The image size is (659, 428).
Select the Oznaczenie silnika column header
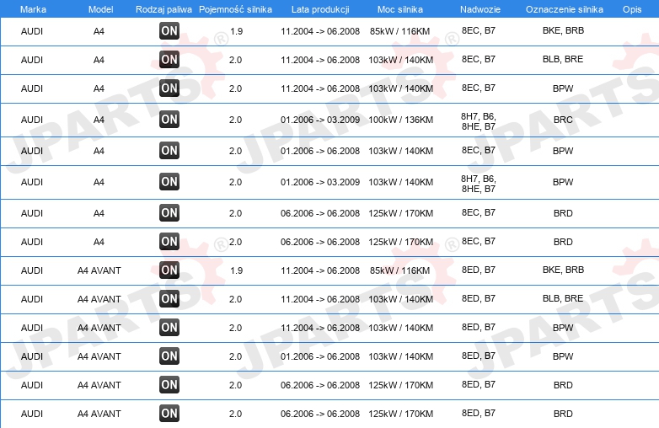tap(565, 9)
